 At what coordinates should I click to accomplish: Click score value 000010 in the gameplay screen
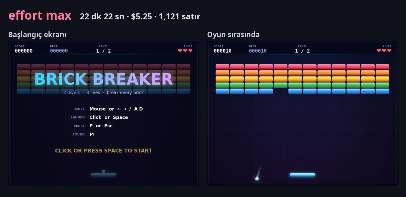click(x=223, y=51)
